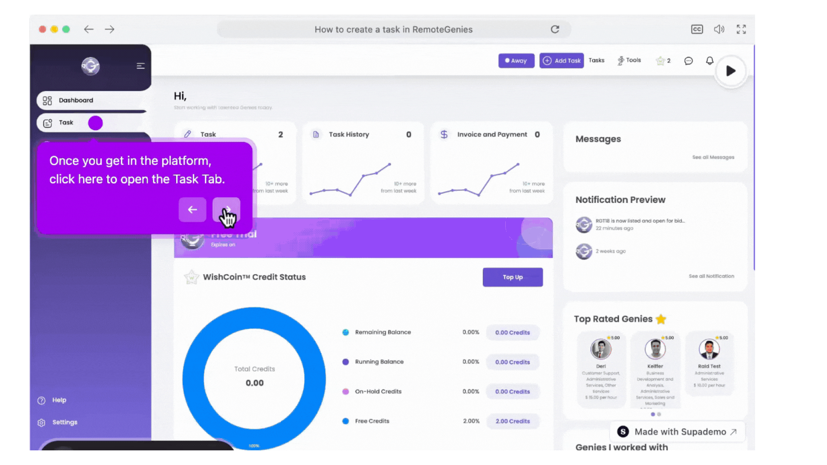The height and width of the screenshot is (465, 827).
Task: Click the Task History document icon
Action: click(316, 134)
